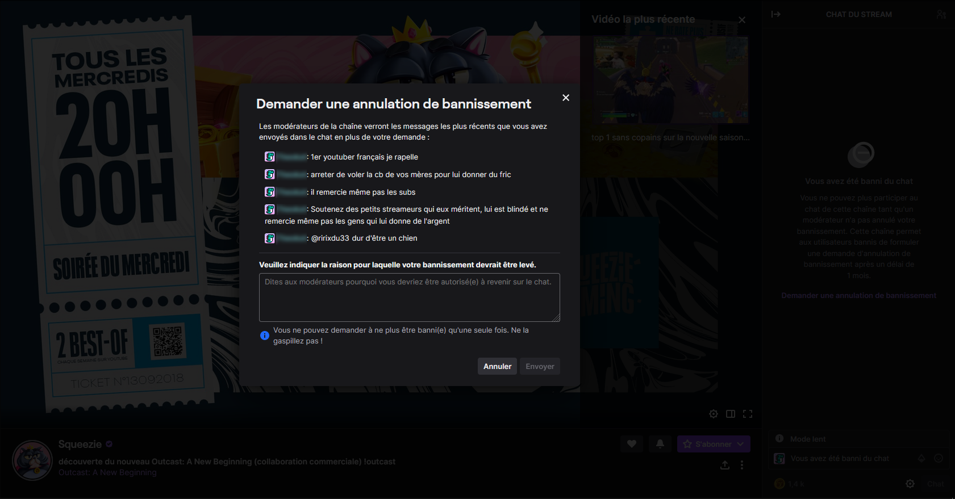This screenshot has width=955, height=499.
Task: Click the Mode lent info icon
Action: [779, 439]
